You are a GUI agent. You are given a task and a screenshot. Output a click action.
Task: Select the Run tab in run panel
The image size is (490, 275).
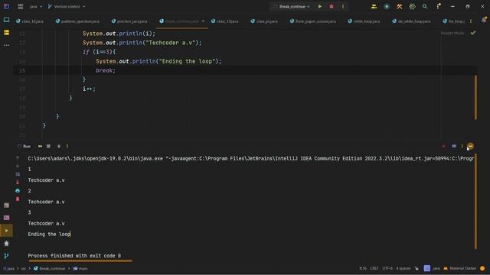pyautogui.click(x=24, y=146)
